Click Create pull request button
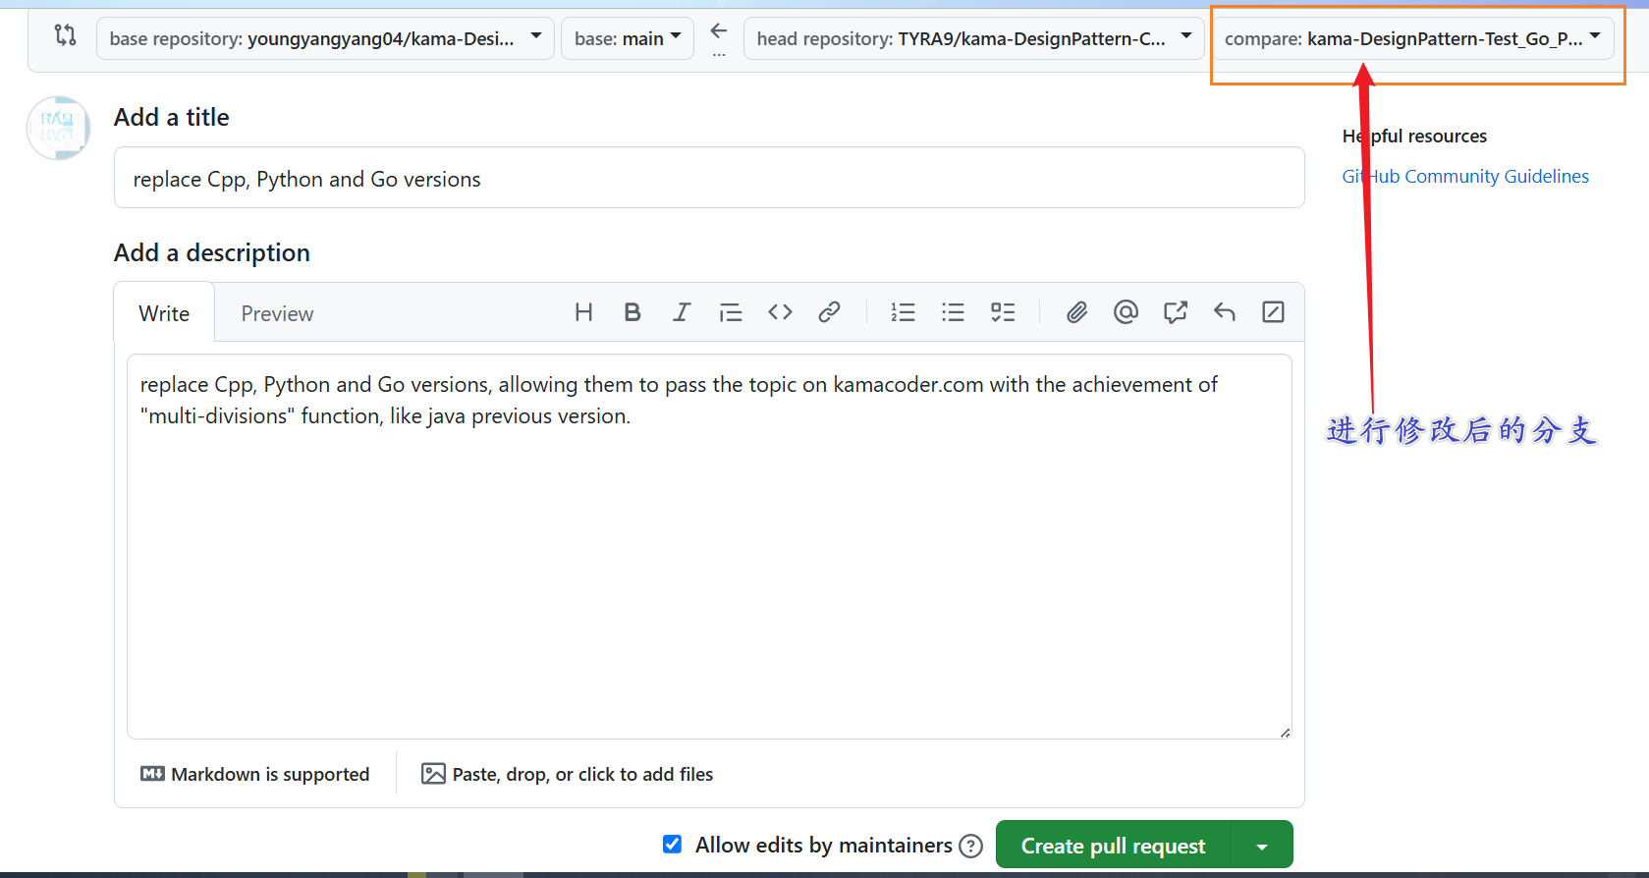This screenshot has height=878, width=1649. click(x=1113, y=846)
